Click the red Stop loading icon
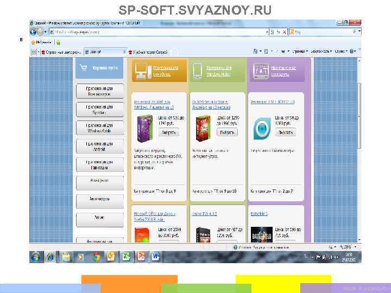 (x=284, y=32)
